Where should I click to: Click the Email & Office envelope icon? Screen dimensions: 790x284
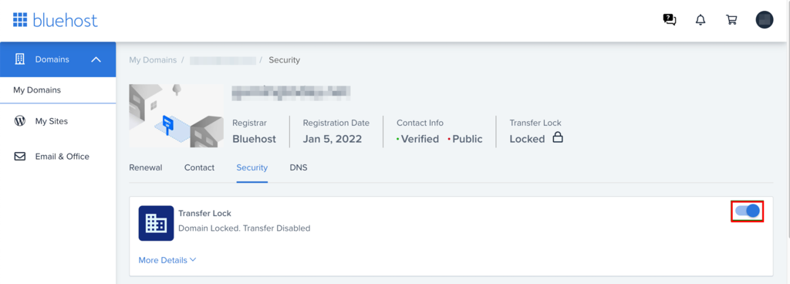[19, 157]
